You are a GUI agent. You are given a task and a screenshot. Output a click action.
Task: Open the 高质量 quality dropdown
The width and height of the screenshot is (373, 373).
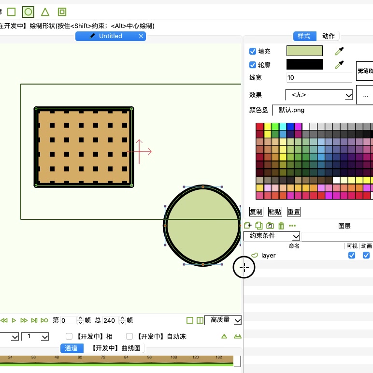click(x=223, y=320)
